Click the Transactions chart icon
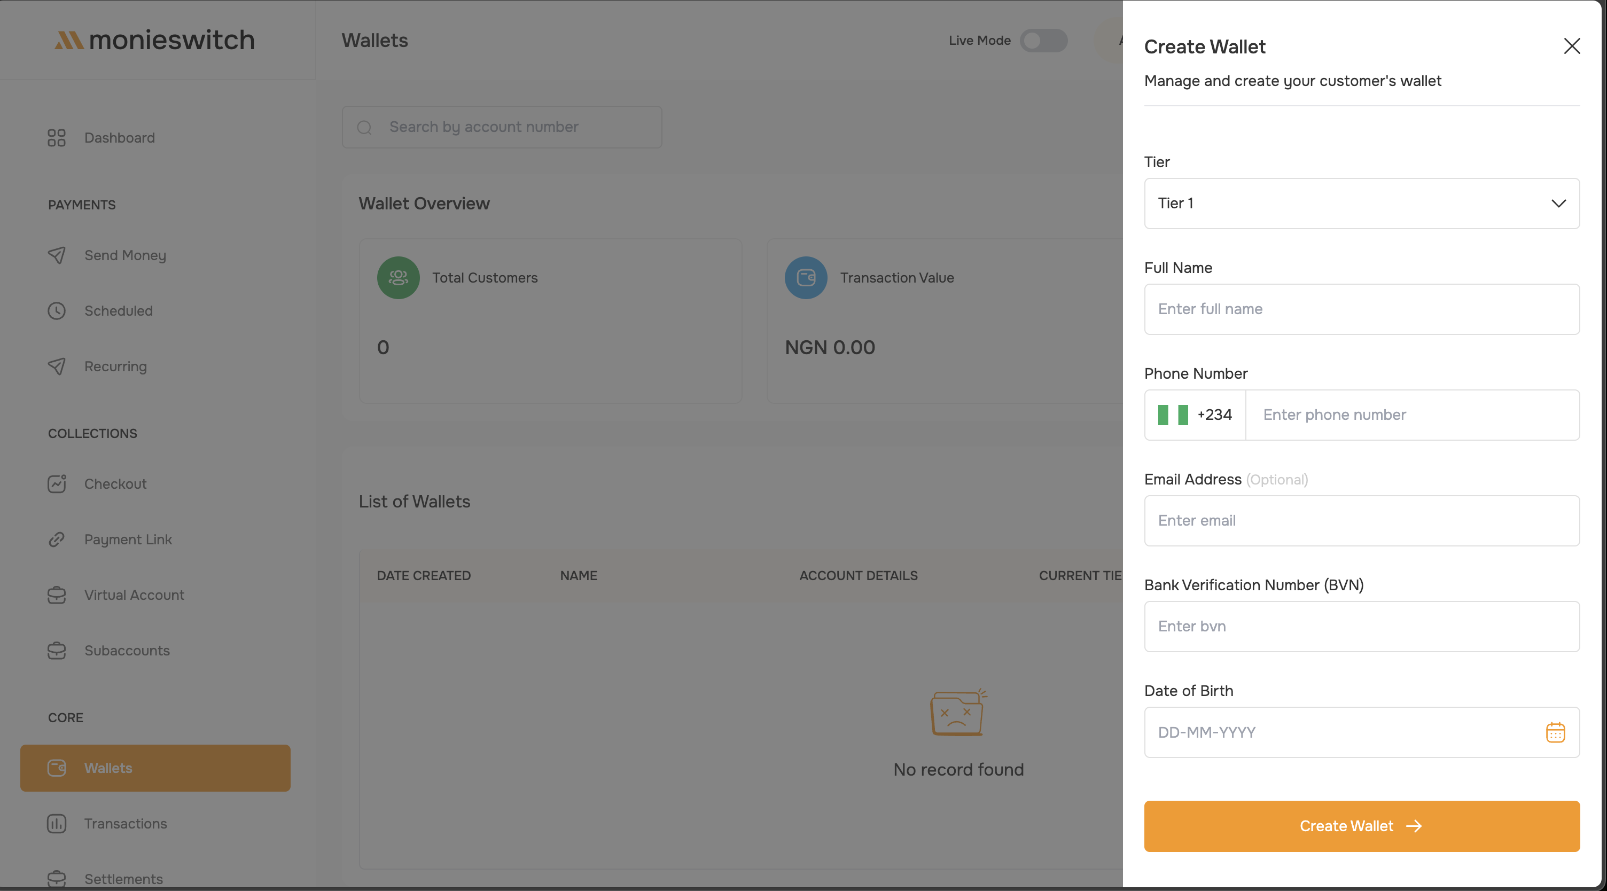 (56, 824)
